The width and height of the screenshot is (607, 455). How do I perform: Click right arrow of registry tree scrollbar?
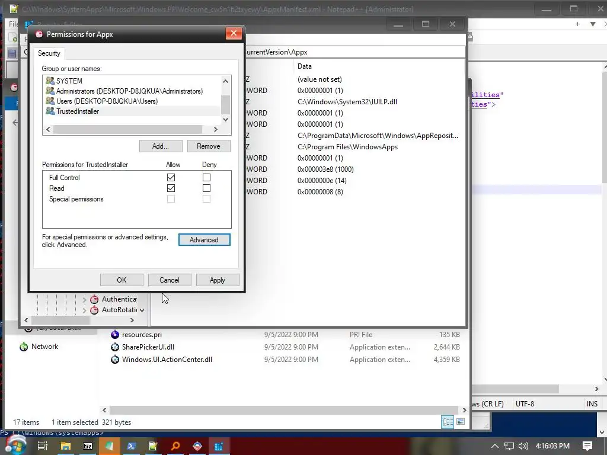click(132, 320)
